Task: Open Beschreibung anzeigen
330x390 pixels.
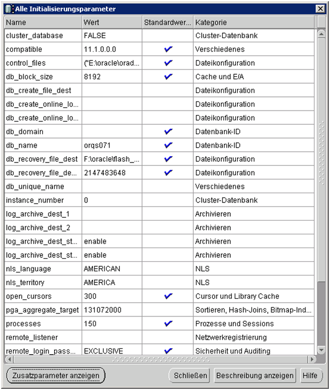Action: 255,375
